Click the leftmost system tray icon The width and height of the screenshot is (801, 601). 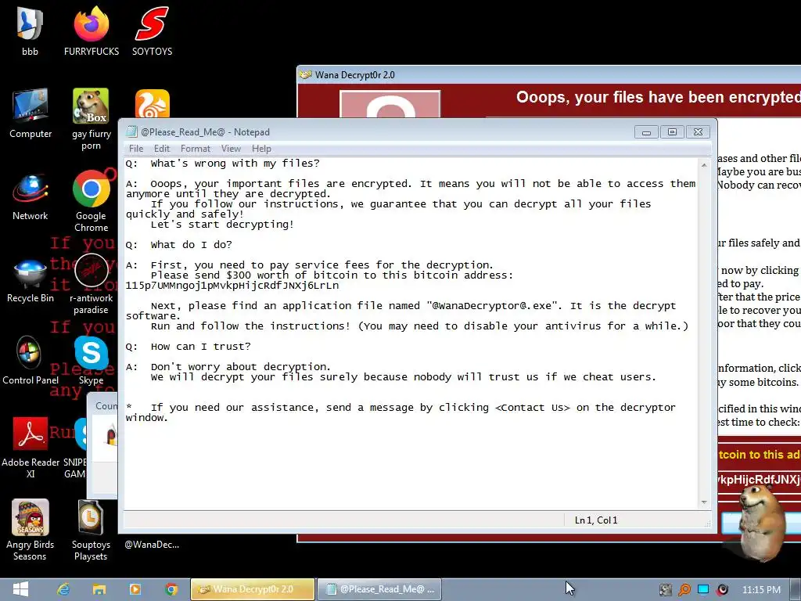tap(665, 590)
